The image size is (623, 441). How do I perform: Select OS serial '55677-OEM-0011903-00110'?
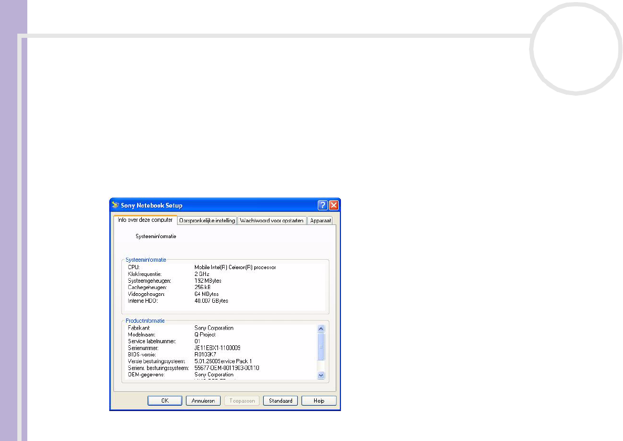pyautogui.click(x=227, y=368)
